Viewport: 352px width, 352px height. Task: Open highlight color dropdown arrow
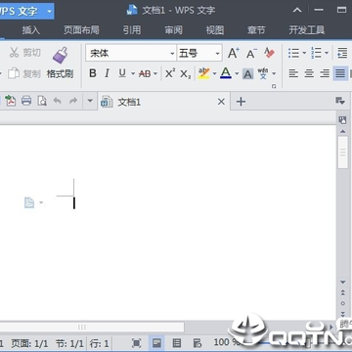click(214, 74)
